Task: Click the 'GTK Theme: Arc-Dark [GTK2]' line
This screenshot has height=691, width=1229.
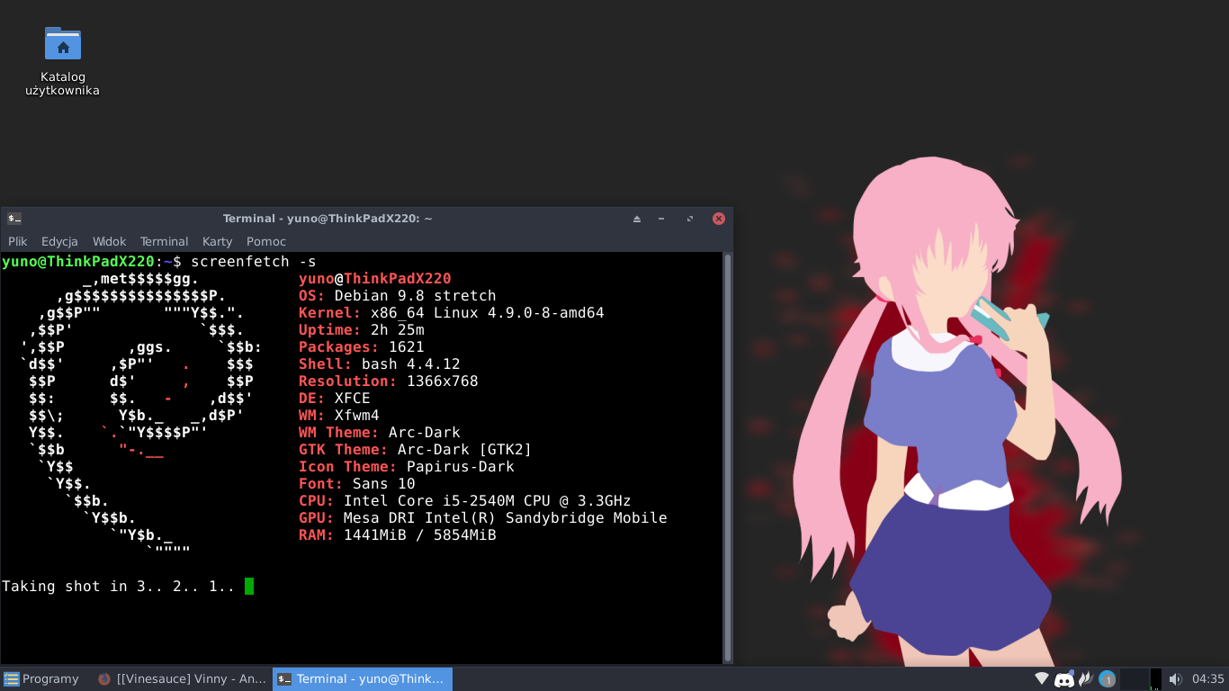Action: [416, 450]
